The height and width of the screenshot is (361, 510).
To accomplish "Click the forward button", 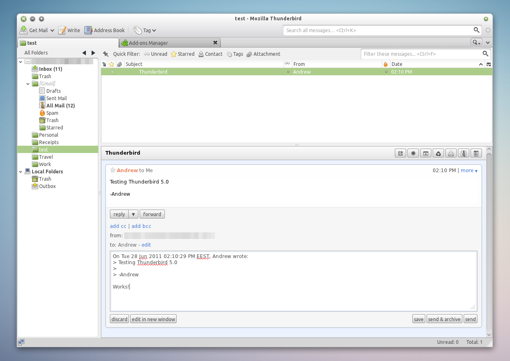I will click(x=152, y=214).
